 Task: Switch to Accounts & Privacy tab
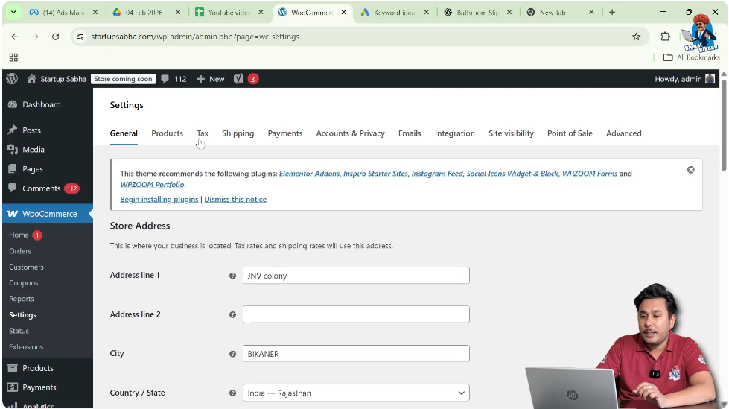(350, 133)
